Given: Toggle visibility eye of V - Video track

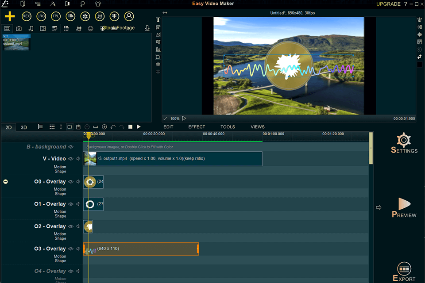Looking at the screenshot, I should coord(71,159).
